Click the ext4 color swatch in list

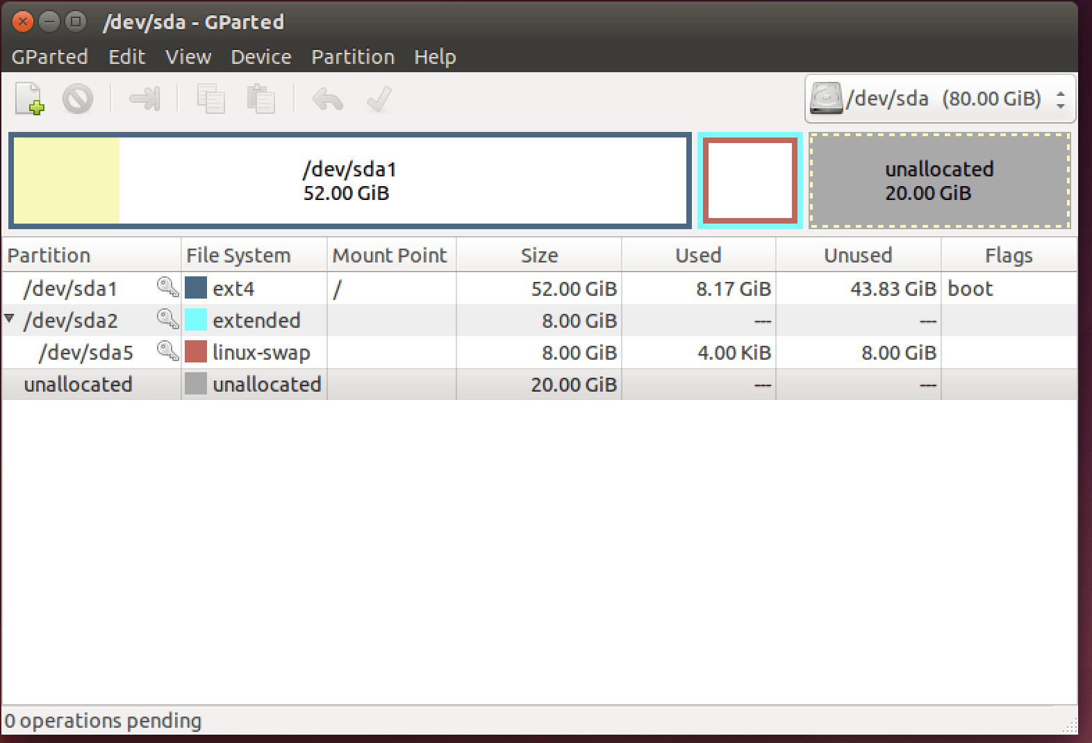coord(196,288)
